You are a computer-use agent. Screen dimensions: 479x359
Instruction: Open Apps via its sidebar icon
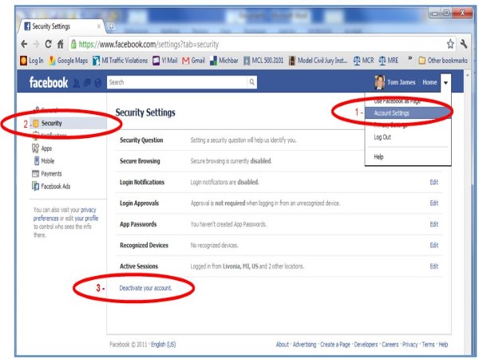pyautogui.click(x=35, y=148)
